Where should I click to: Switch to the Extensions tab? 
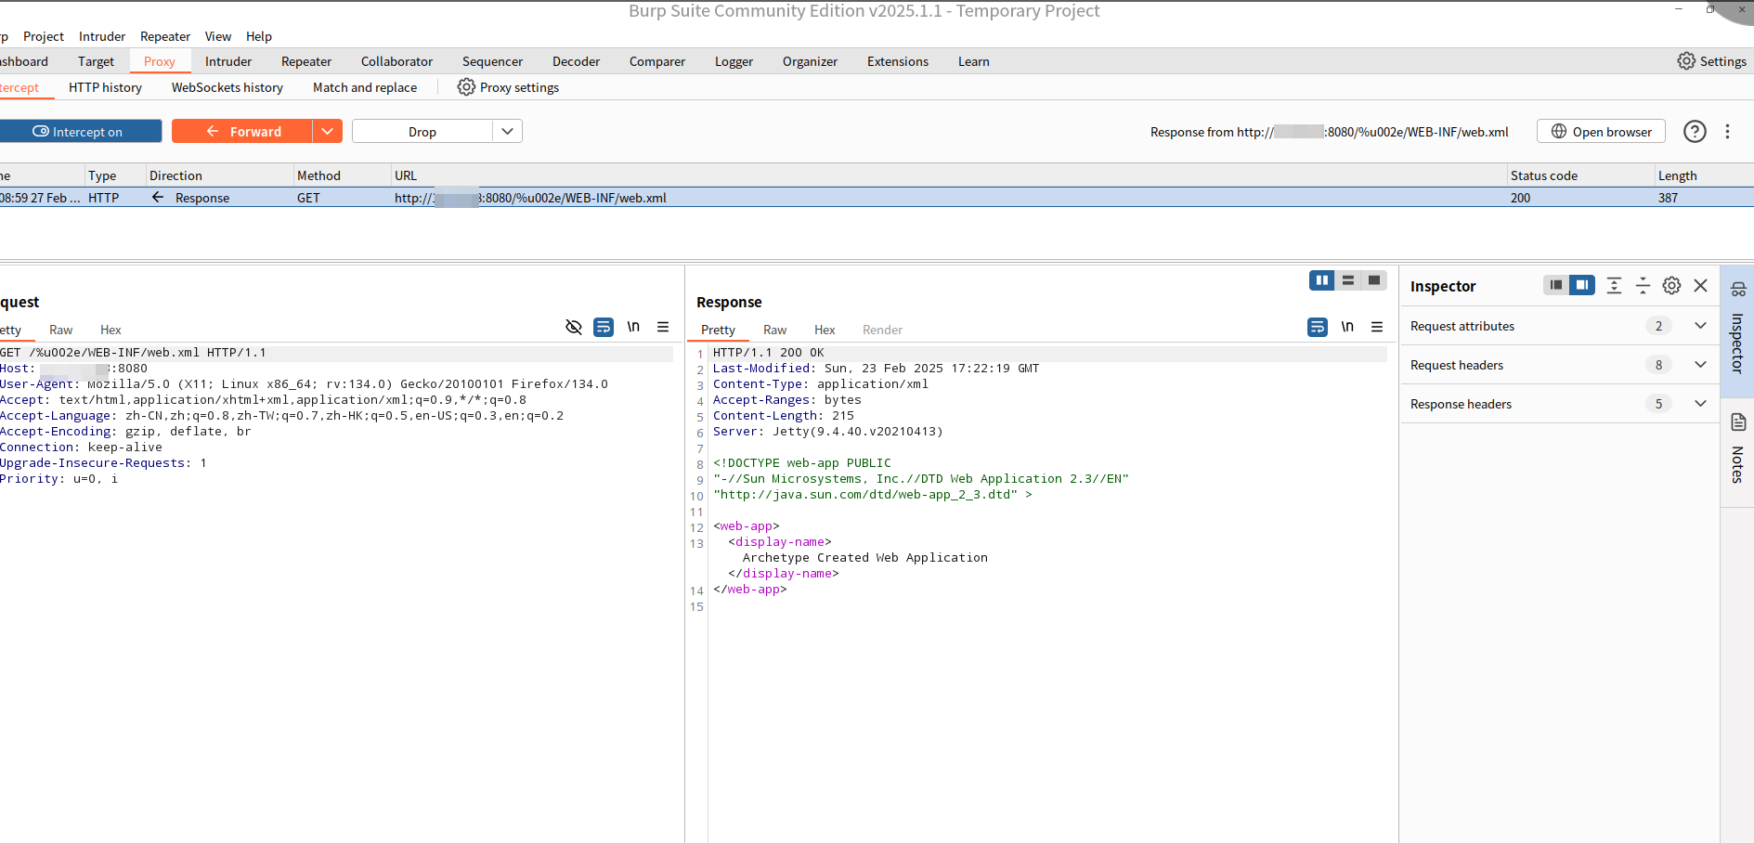pyautogui.click(x=898, y=61)
